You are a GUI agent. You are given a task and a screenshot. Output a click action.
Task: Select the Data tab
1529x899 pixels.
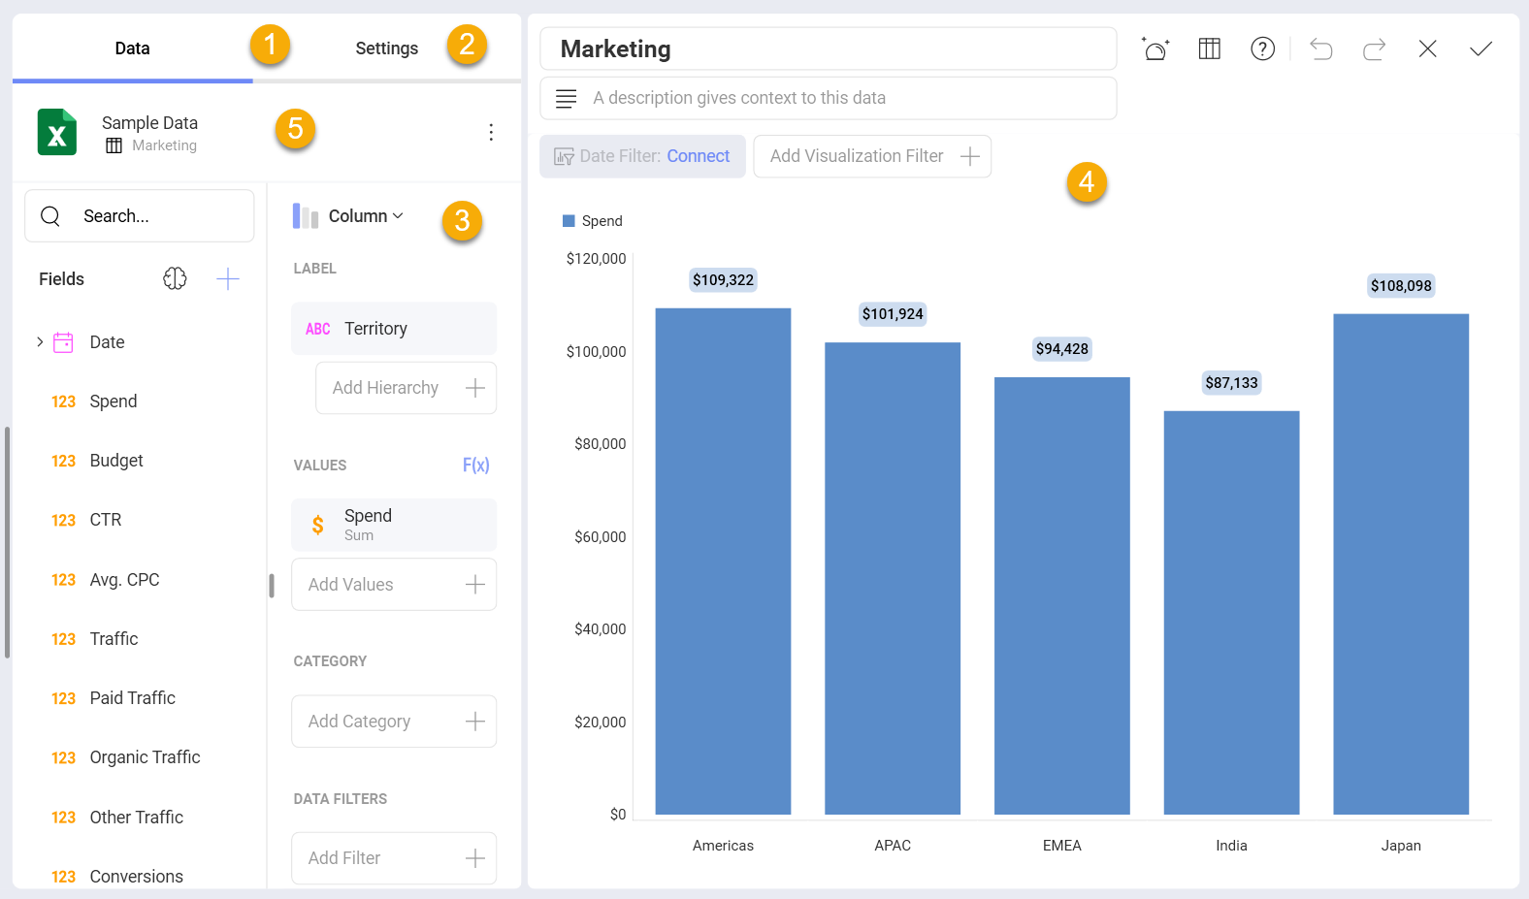(132, 48)
